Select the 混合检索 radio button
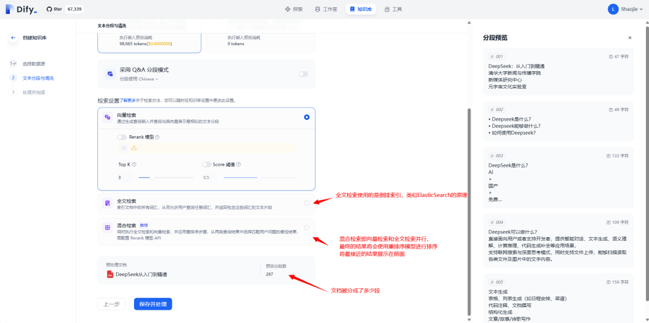 pyautogui.click(x=306, y=228)
